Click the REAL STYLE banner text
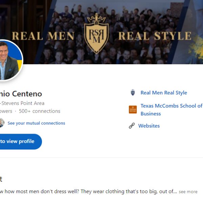This screenshot has height=203, width=203. pos(154,36)
